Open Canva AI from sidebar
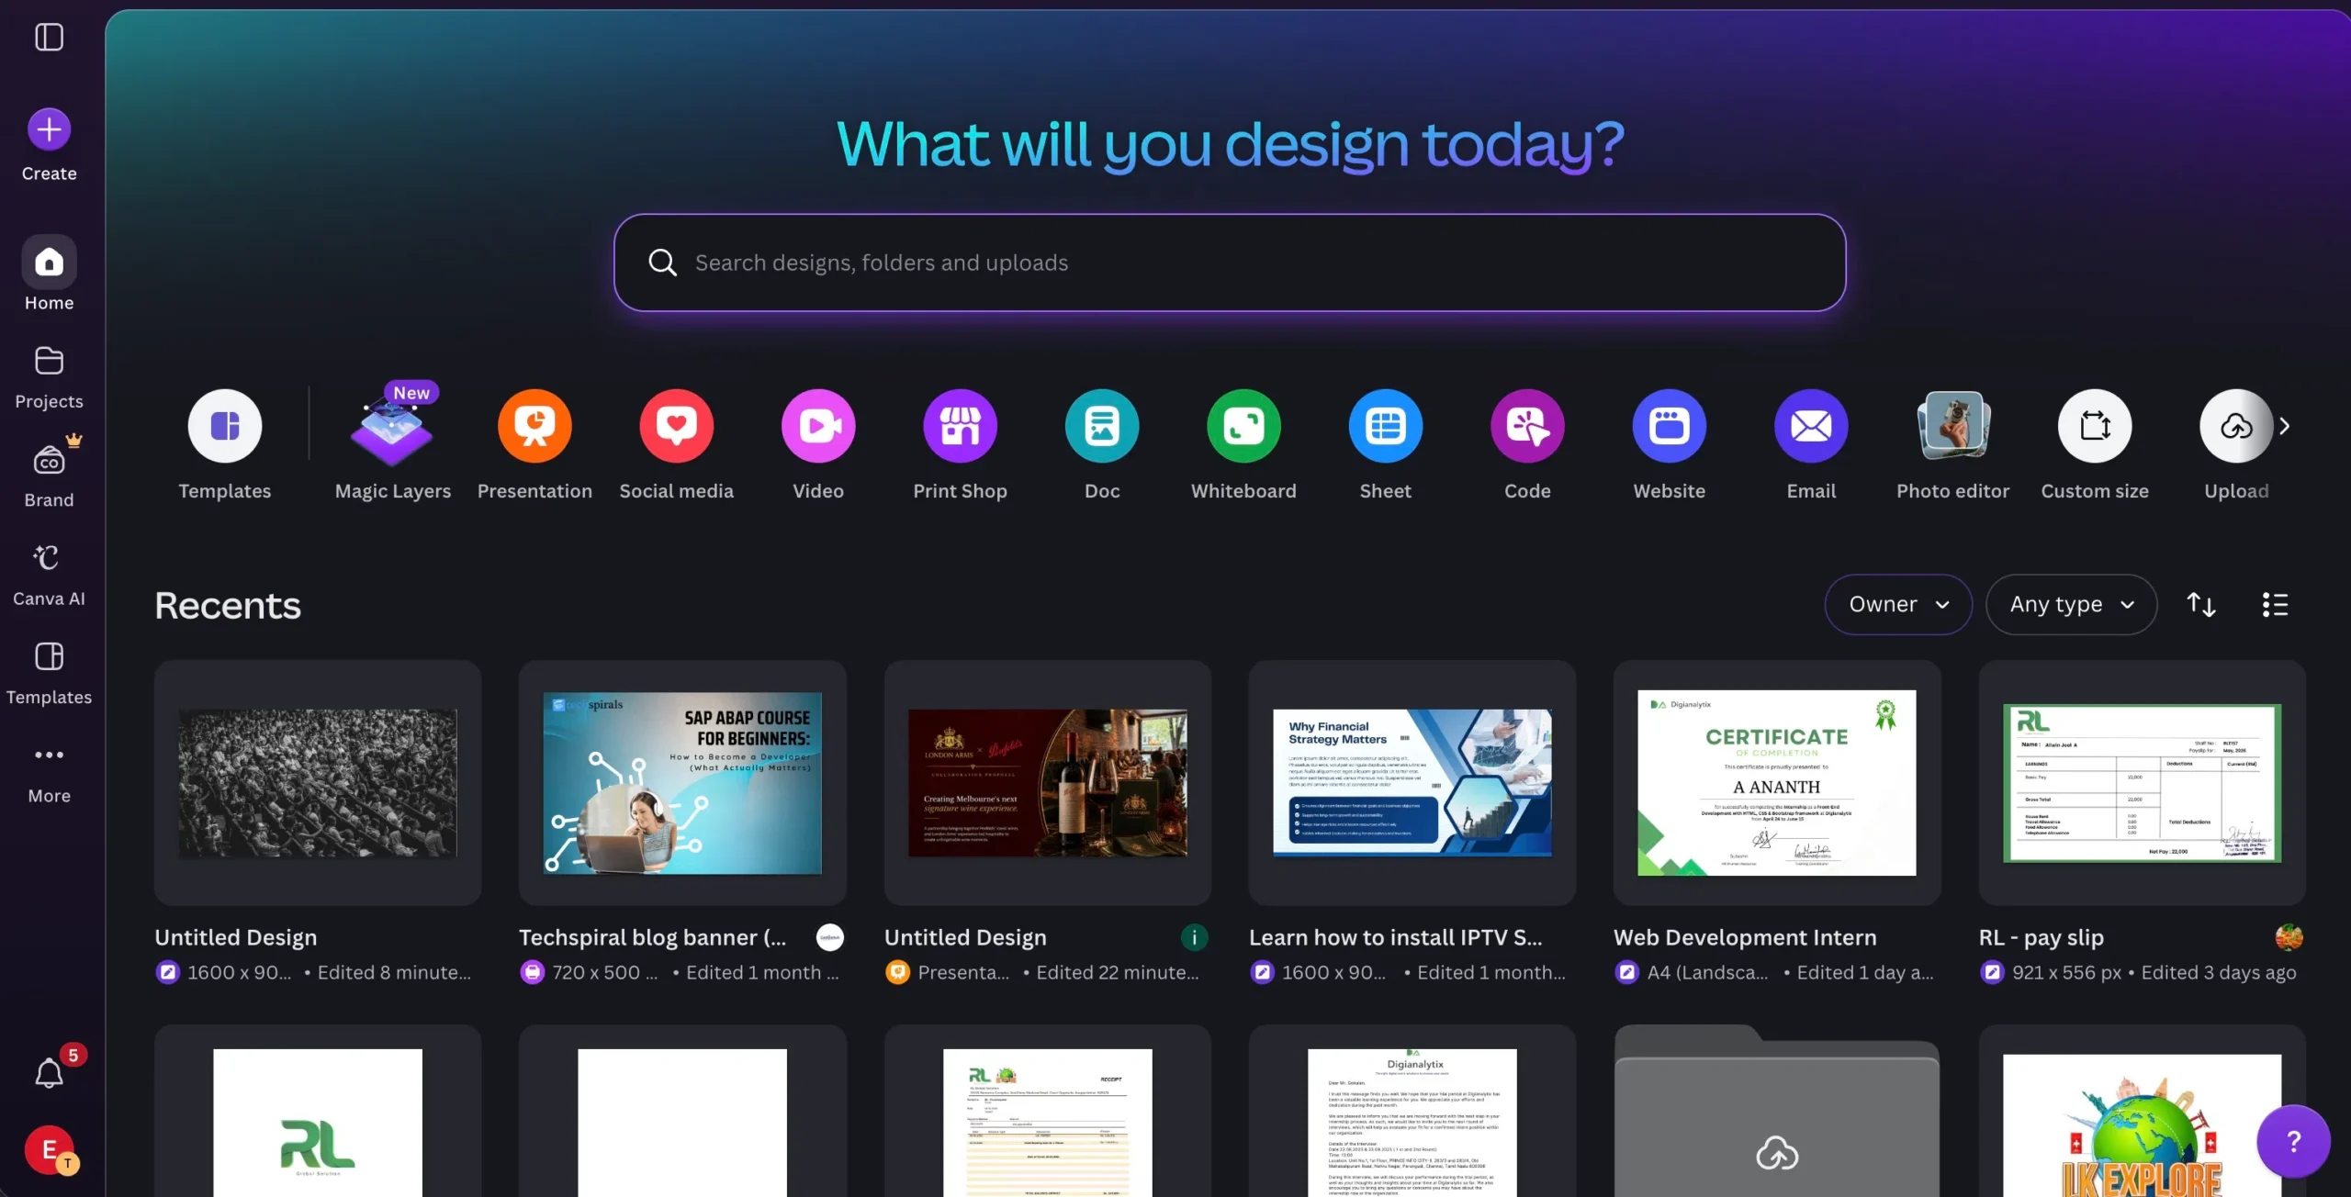 point(49,574)
